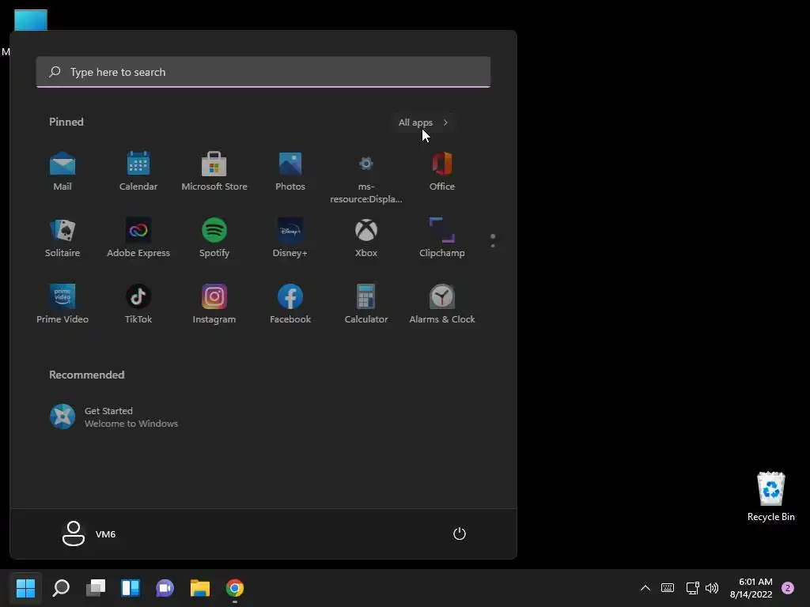The height and width of the screenshot is (607, 810).
Task: Open Prime Video
Action: 62,304
